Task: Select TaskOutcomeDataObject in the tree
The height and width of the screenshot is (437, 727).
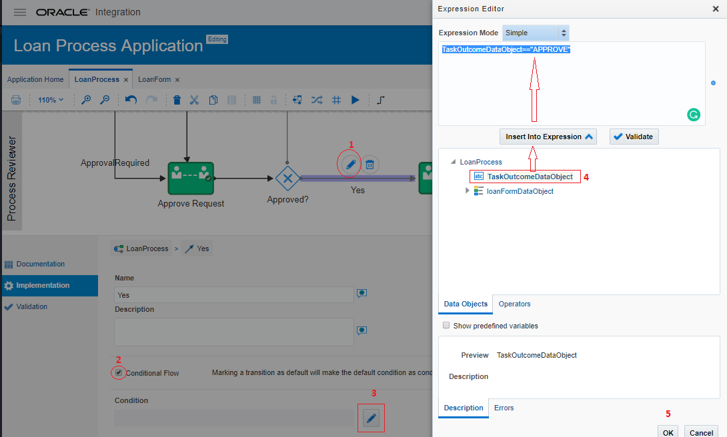Action: [530, 177]
